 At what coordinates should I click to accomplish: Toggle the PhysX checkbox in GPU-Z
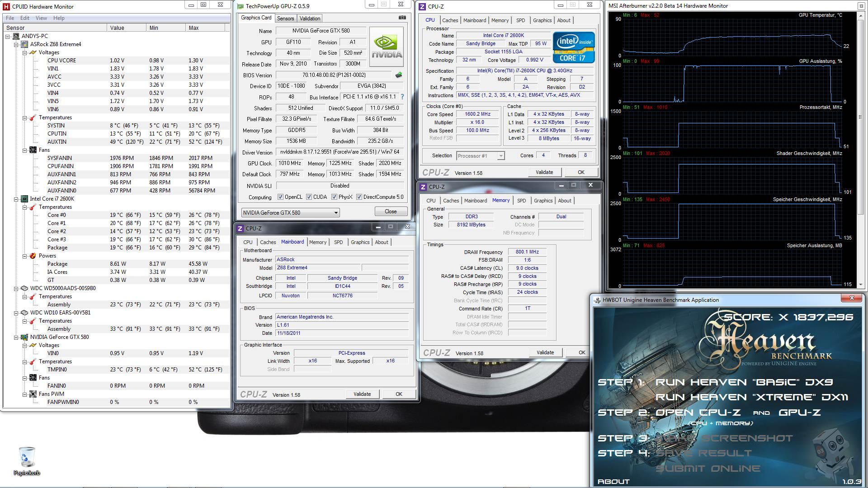click(335, 197)
